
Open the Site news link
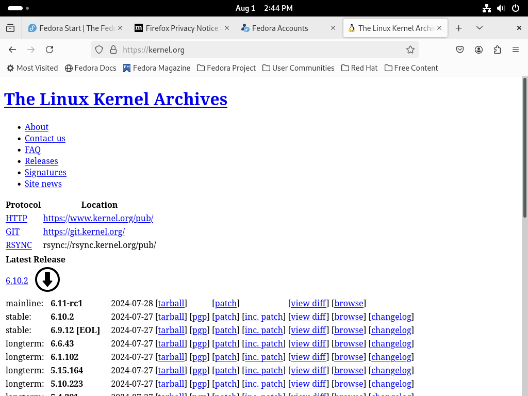[43, 184]
